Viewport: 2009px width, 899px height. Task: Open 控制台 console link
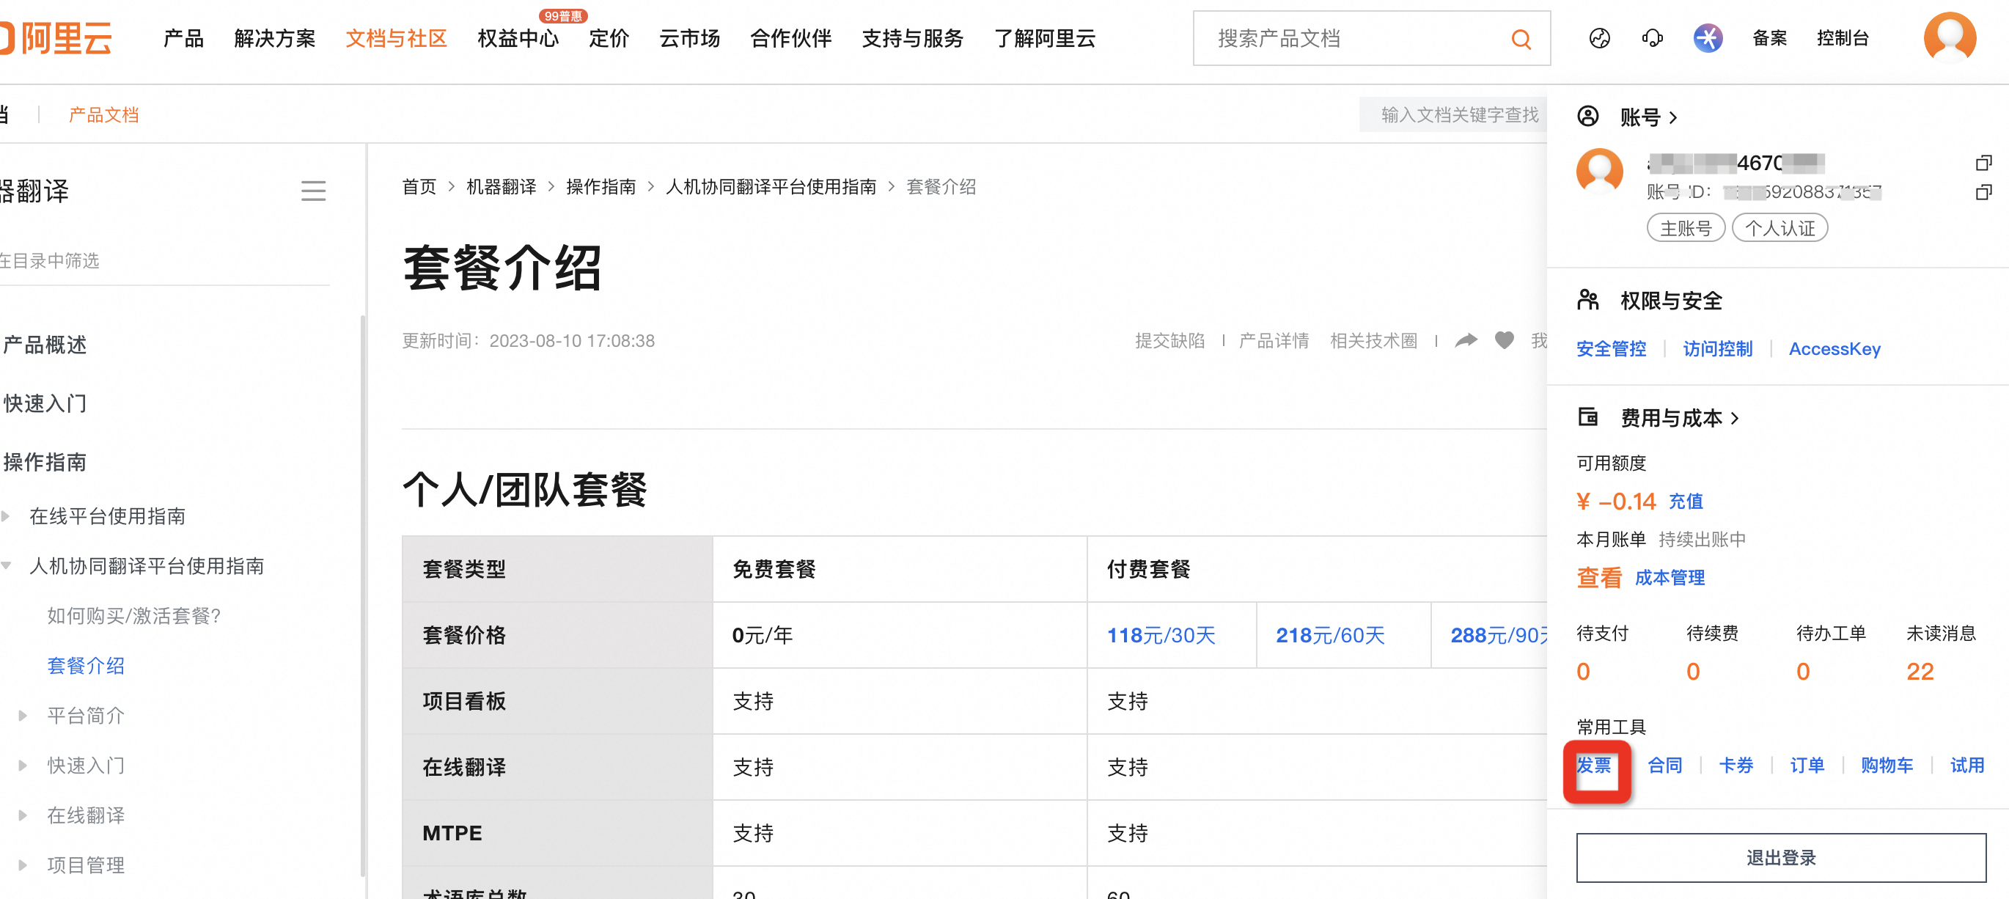1842,38
